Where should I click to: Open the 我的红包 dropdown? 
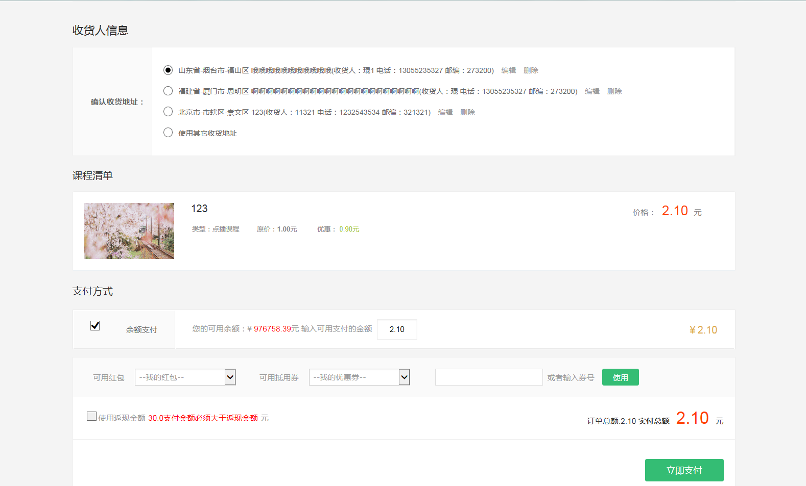185,377
